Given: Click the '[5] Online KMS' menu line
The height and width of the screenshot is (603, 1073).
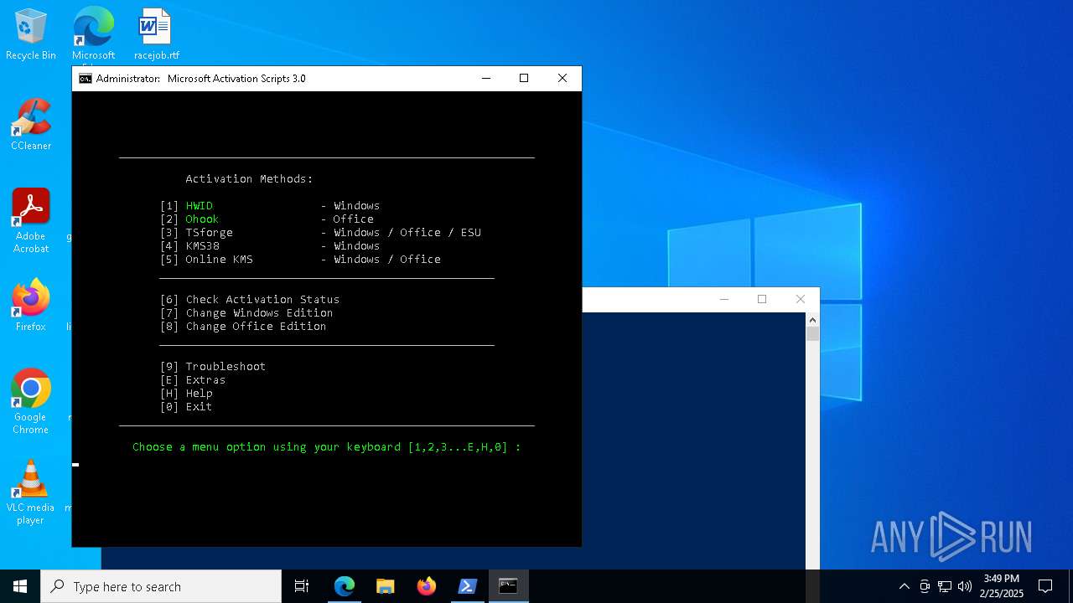Looking at the screenshot, I should point(300,260).
